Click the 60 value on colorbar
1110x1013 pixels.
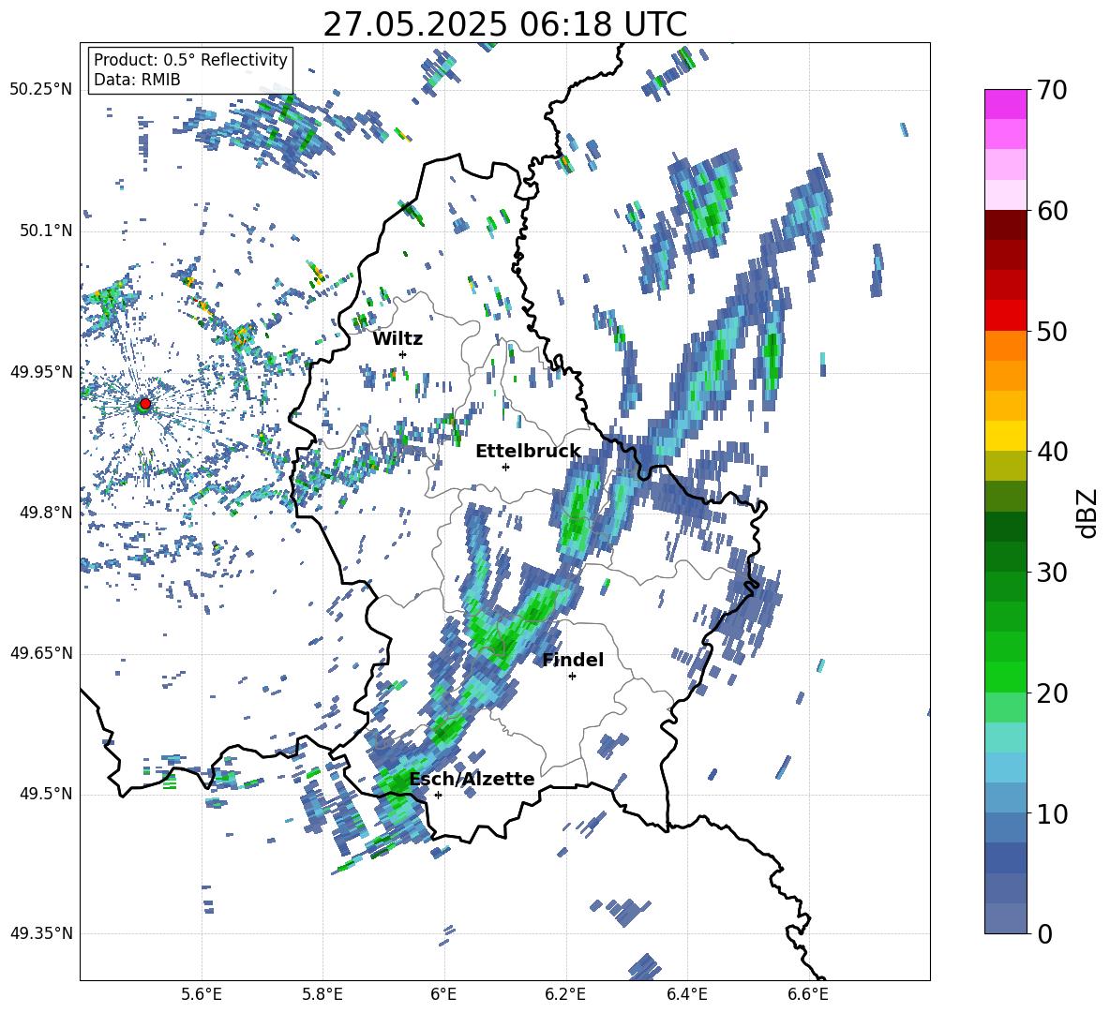click(1051, 211)
